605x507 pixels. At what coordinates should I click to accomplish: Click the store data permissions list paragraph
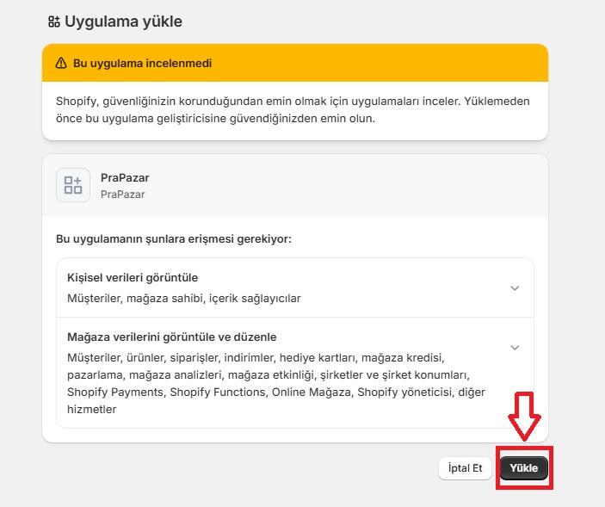coord(275,383)
